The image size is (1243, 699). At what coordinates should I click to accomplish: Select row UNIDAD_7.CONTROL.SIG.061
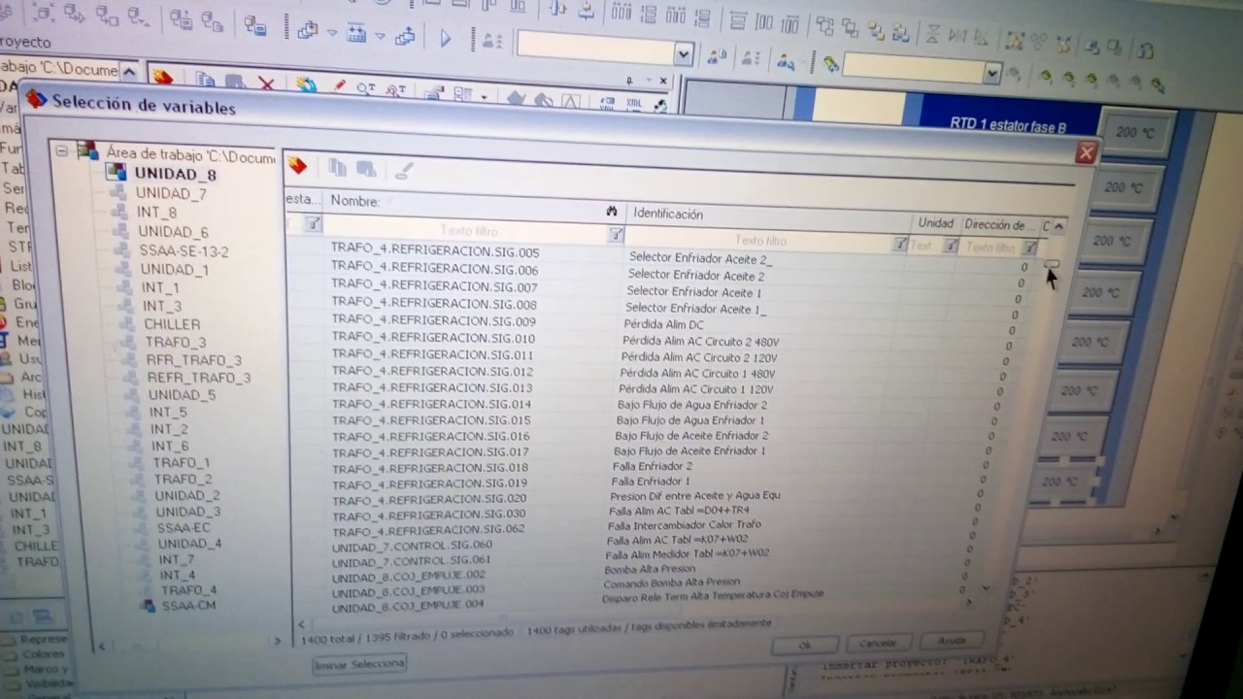coord(411,560)
